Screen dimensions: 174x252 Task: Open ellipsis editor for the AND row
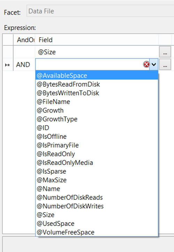coord(165,64)
